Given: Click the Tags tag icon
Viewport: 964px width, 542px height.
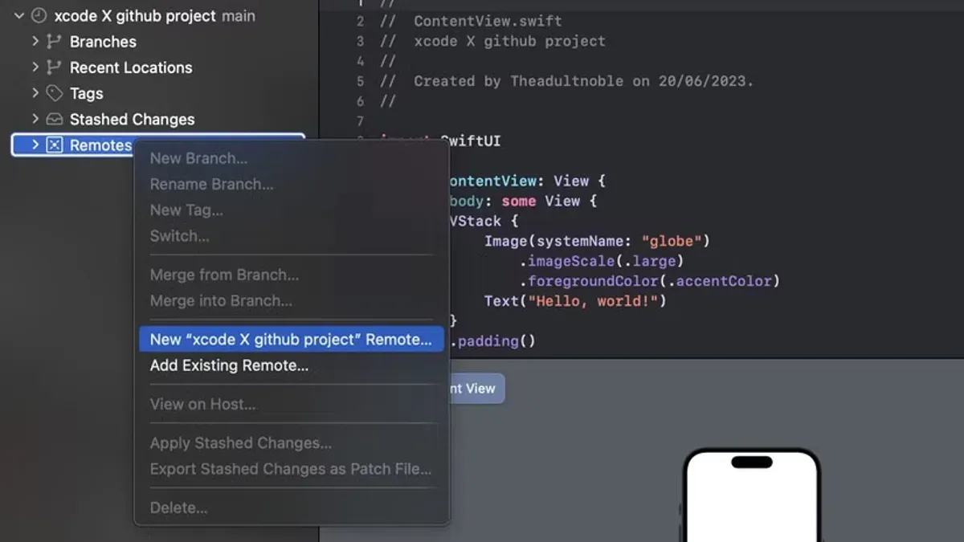Looking at the screenshot, I should click(x=54, y=93).
